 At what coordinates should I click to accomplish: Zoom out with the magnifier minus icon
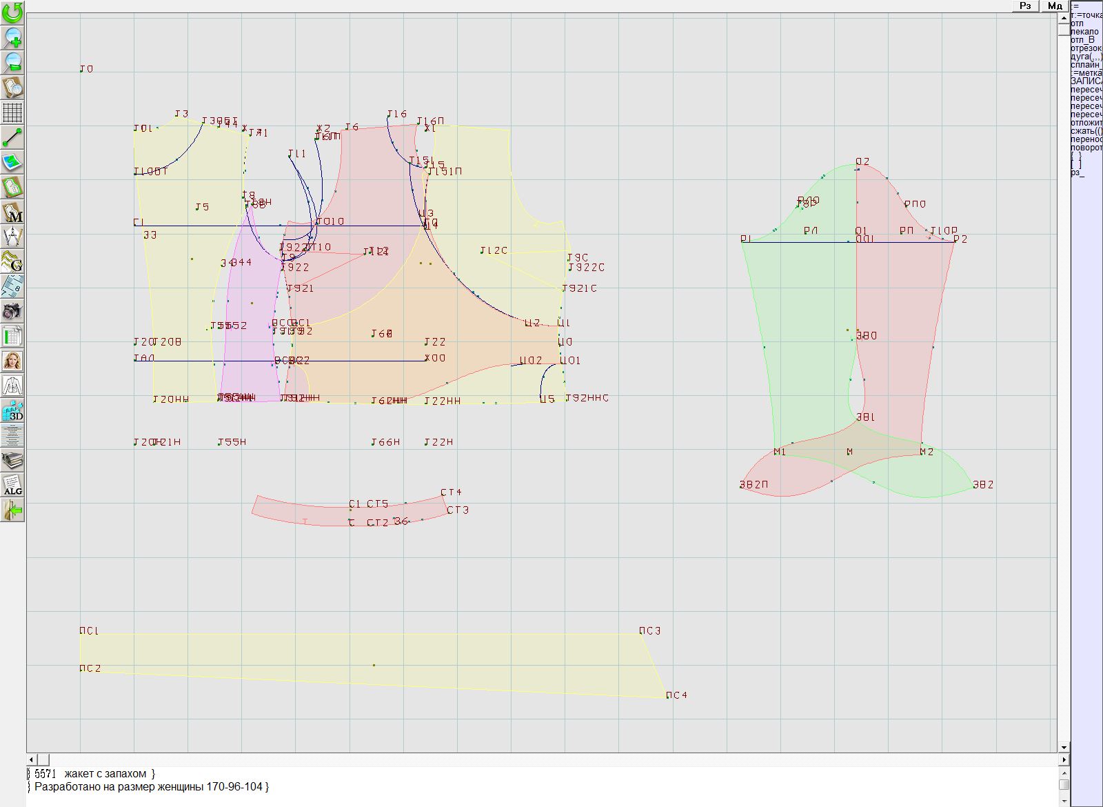pos(12,62)
